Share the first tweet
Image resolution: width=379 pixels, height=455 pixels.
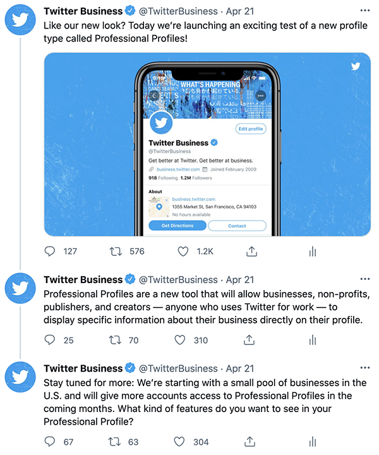[251, 251]
